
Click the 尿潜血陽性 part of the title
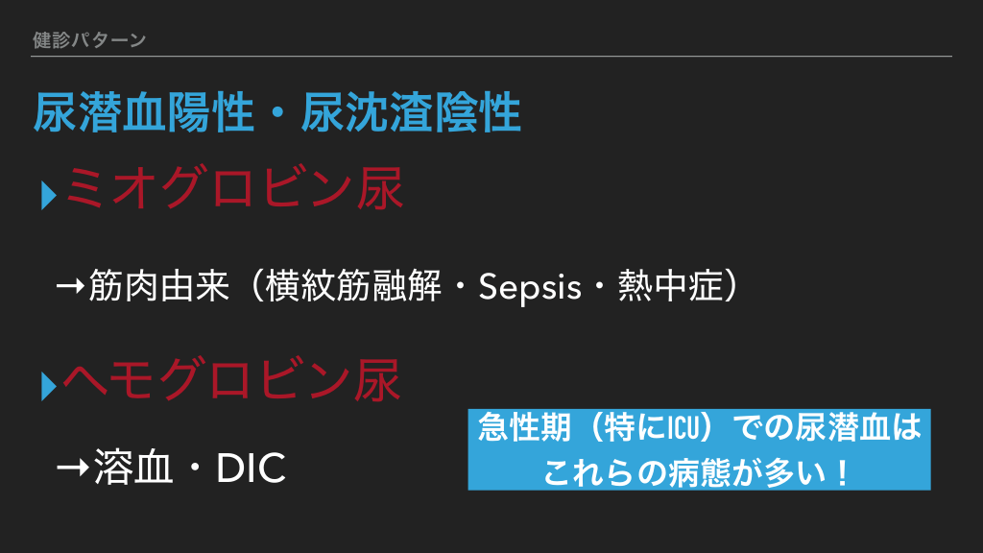[144, 114]
